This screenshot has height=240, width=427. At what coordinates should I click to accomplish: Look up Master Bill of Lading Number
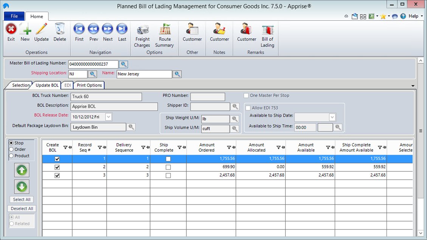click(124, 65)
